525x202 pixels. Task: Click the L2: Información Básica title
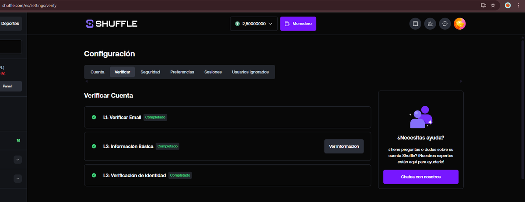tap(128, 146)
